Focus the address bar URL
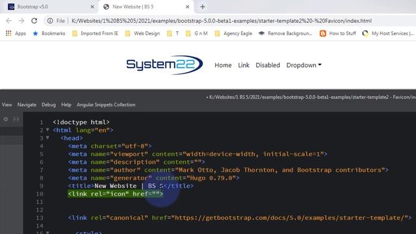 click(221, 21)
